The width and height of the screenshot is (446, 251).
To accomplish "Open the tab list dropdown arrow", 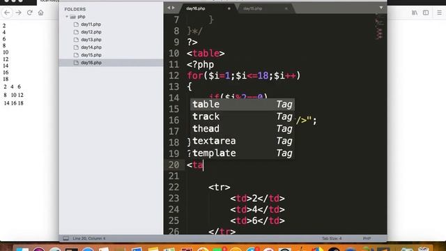I will [381, 8].
